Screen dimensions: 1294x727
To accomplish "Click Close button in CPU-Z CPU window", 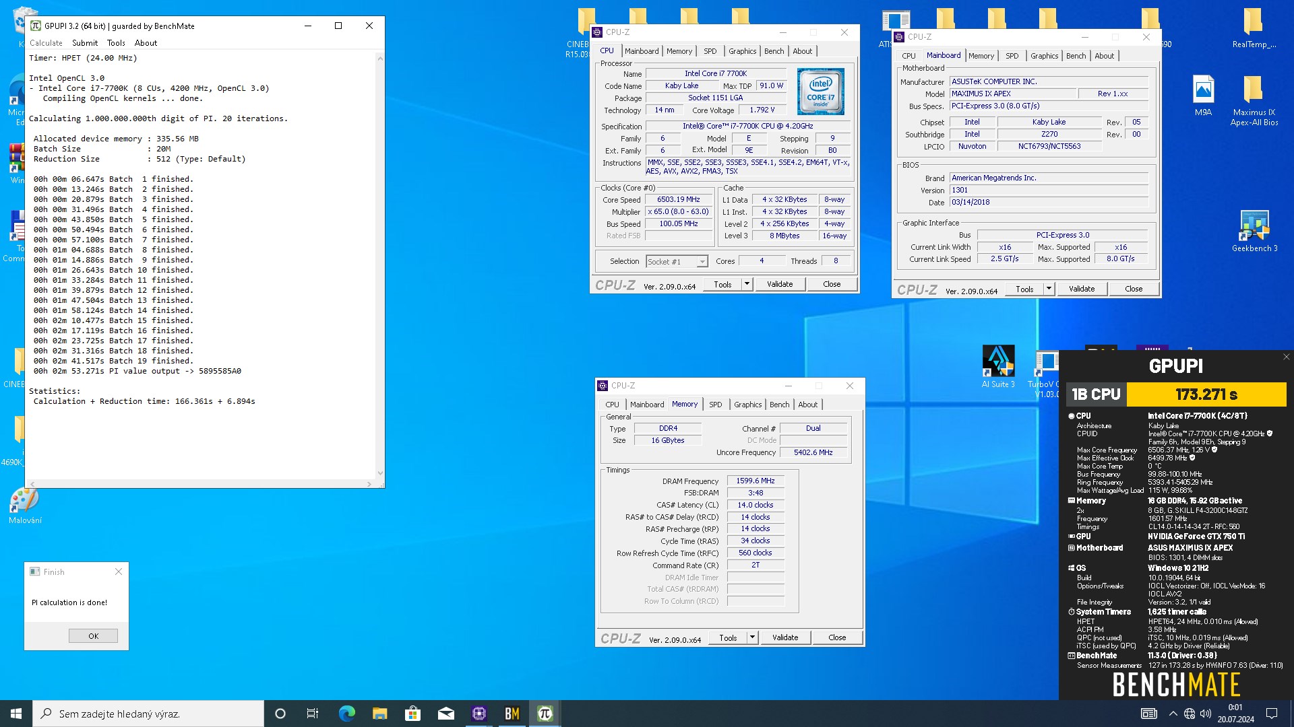I will pyautogui.click(x=832, y=284).
